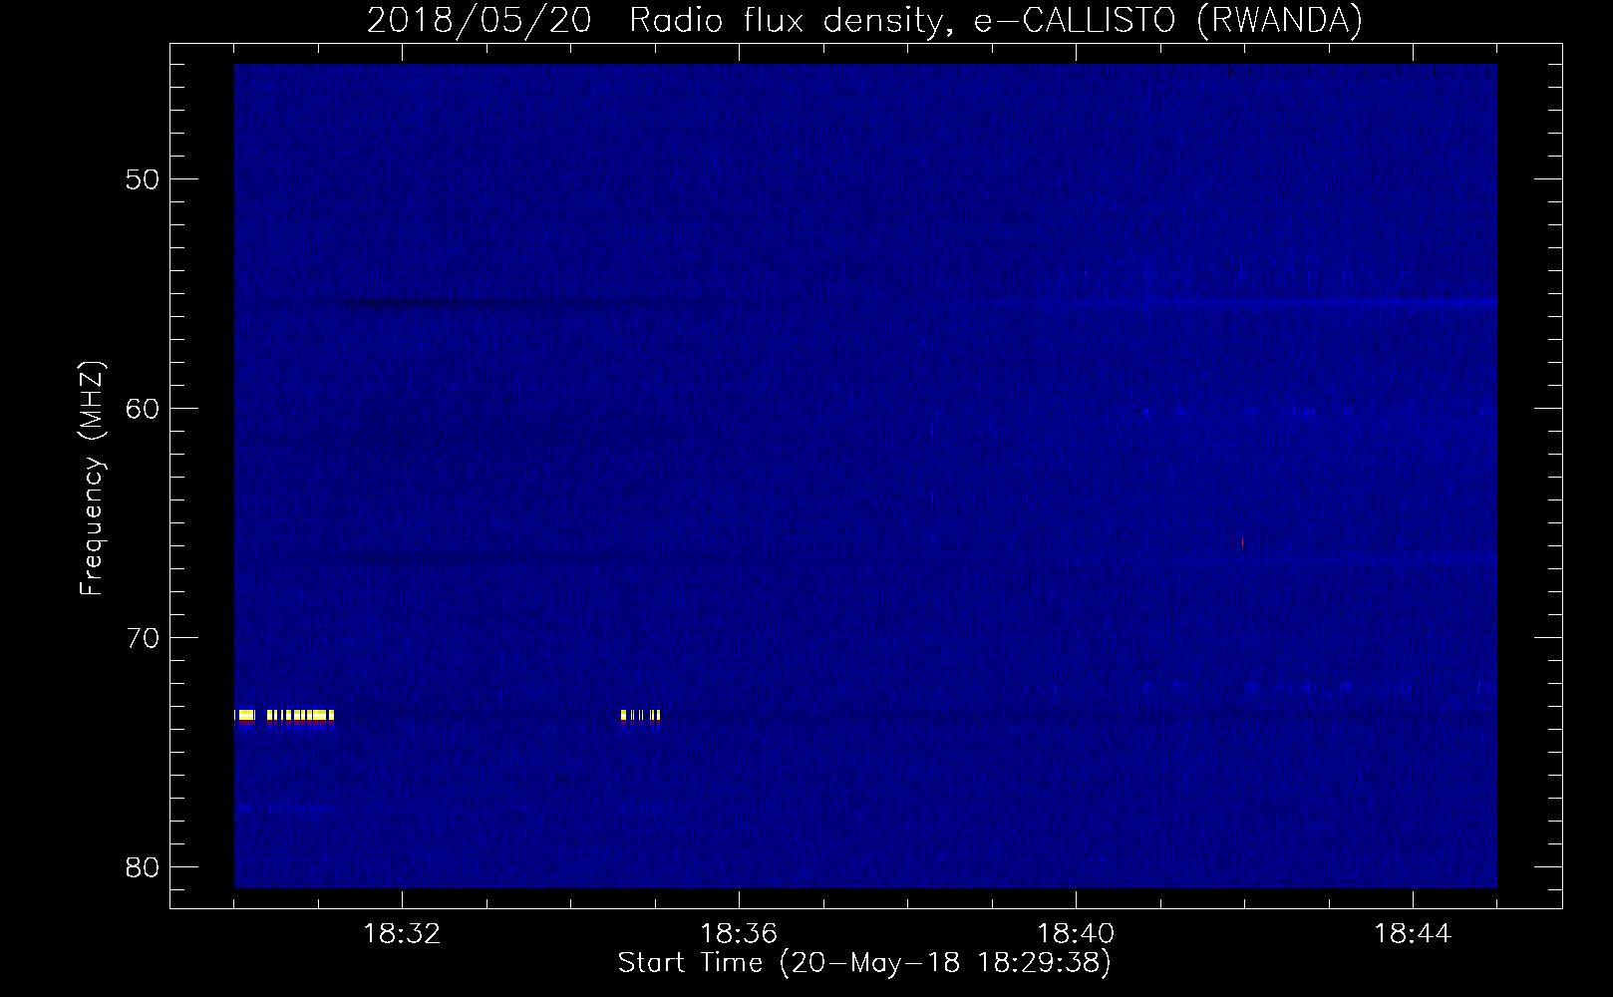Click the x-axis label "Start Time (20-May-18 18:29:38)"

(864, 963)
